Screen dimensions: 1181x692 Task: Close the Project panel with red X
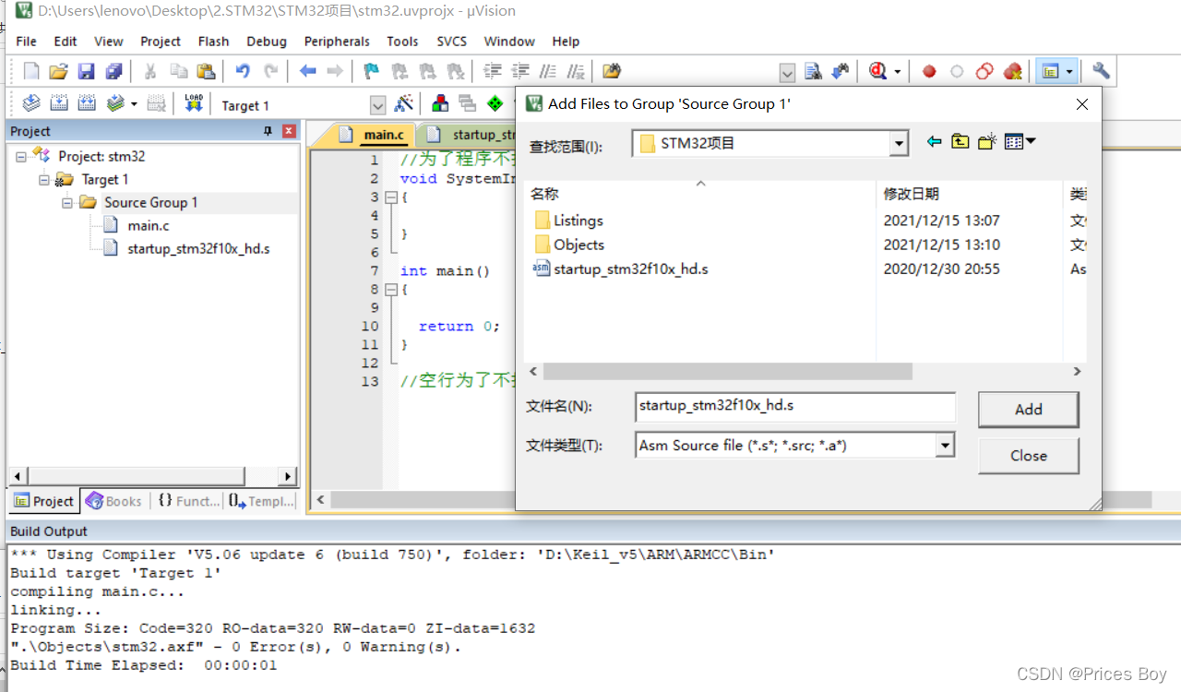pyautogui.click(x=289, y=131)
